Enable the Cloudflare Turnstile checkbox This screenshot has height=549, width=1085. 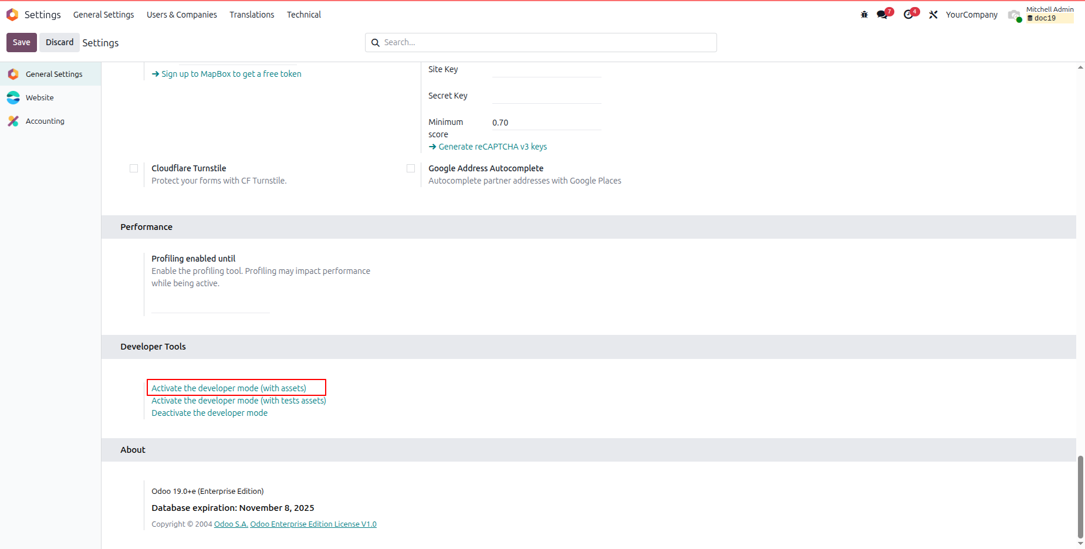(134, 168)
